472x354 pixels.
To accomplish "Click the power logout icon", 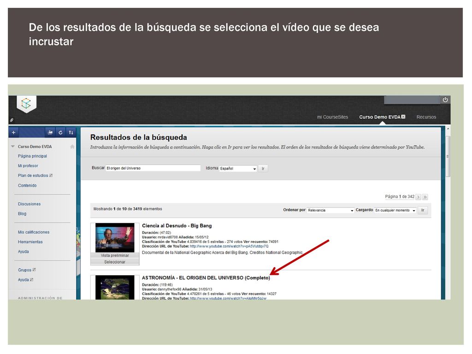I will [445, 100].
